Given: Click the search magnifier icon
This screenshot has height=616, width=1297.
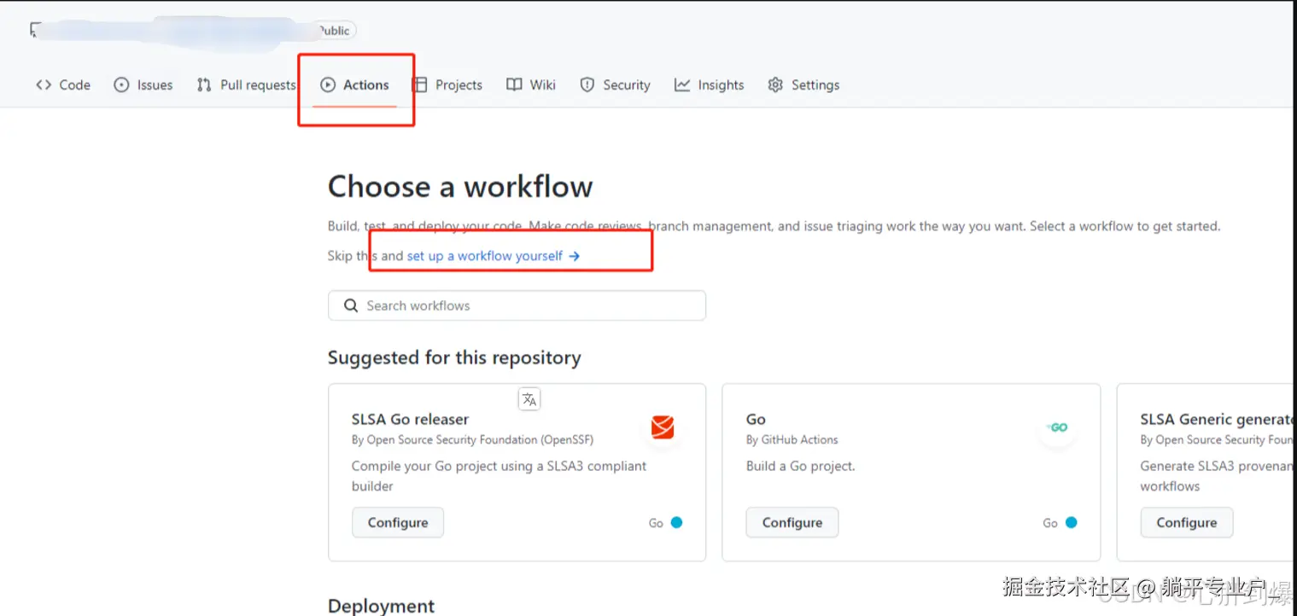Looking at the screenshot, I should [x=351, y=305].
